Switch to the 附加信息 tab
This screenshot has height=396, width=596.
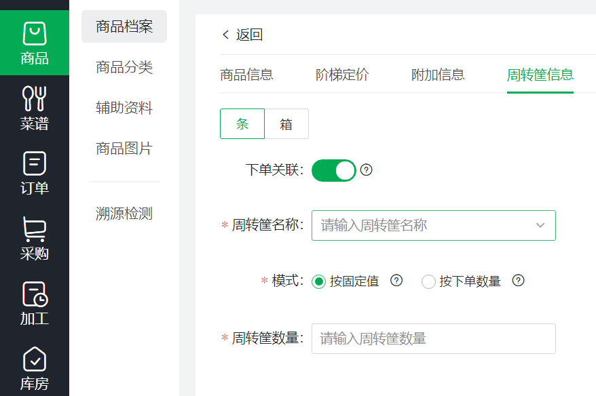(438, 75)
